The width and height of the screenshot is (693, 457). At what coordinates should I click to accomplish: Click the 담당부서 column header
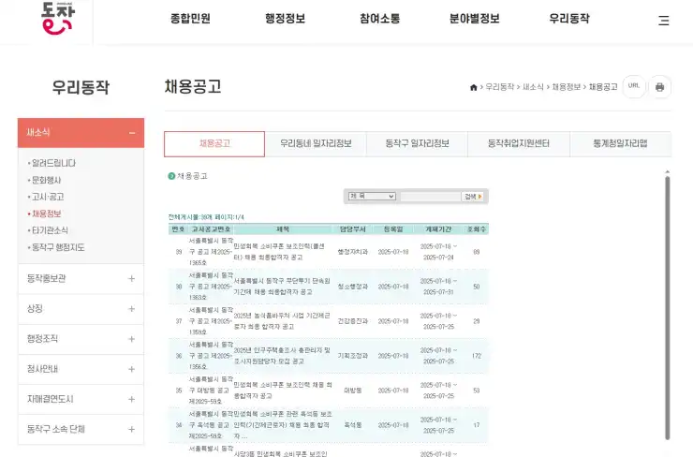click(353, 228)
